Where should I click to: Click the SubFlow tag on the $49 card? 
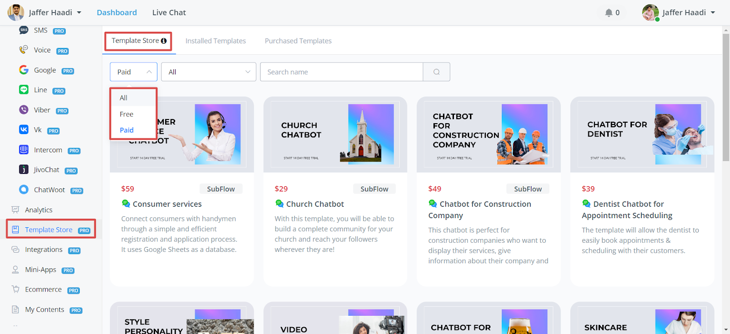(x=528, y=189)
